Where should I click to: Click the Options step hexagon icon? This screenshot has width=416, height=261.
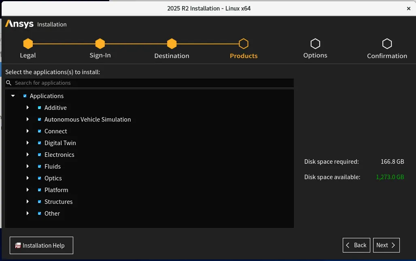[316, 44]
